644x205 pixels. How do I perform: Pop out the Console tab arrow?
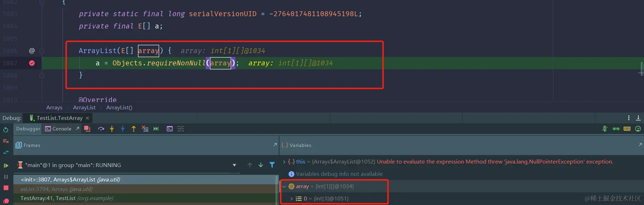point(78,129)
